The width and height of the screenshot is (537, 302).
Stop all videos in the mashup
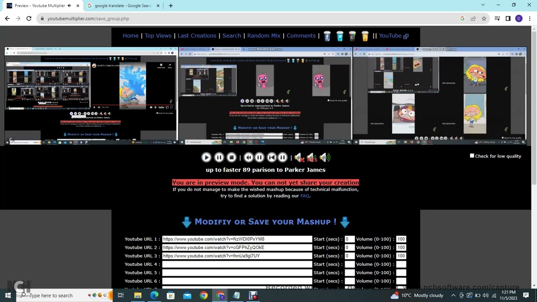point(232,157)
